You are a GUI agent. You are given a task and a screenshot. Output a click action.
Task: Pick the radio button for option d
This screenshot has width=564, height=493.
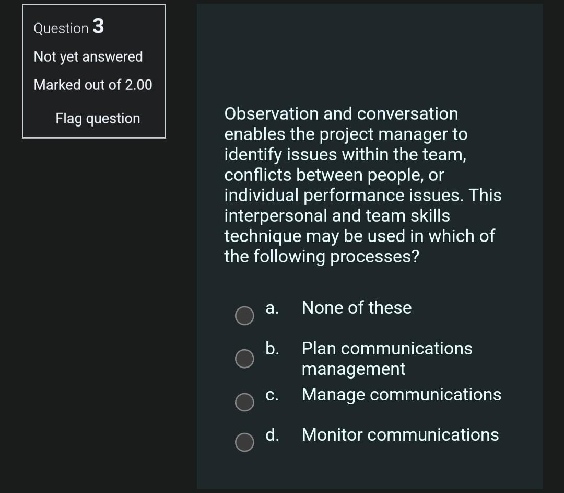coord(244,442)
